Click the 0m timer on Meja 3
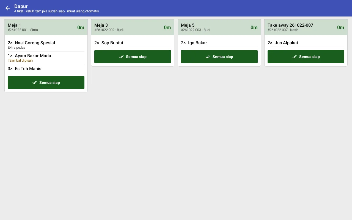The width and height of the screenshot is (352, 220). click(x=167, y=28)
